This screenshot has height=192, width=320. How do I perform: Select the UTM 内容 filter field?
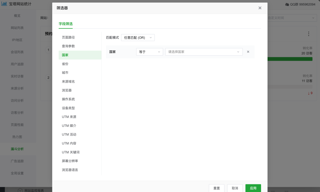click(80, 143)
